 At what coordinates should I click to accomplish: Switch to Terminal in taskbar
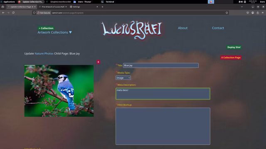click(108, 2)
